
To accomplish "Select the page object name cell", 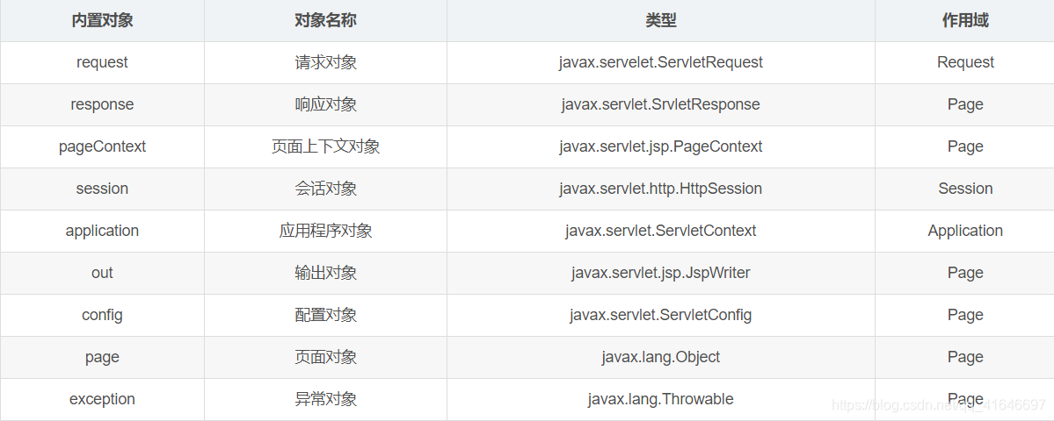I will (102, 357).
